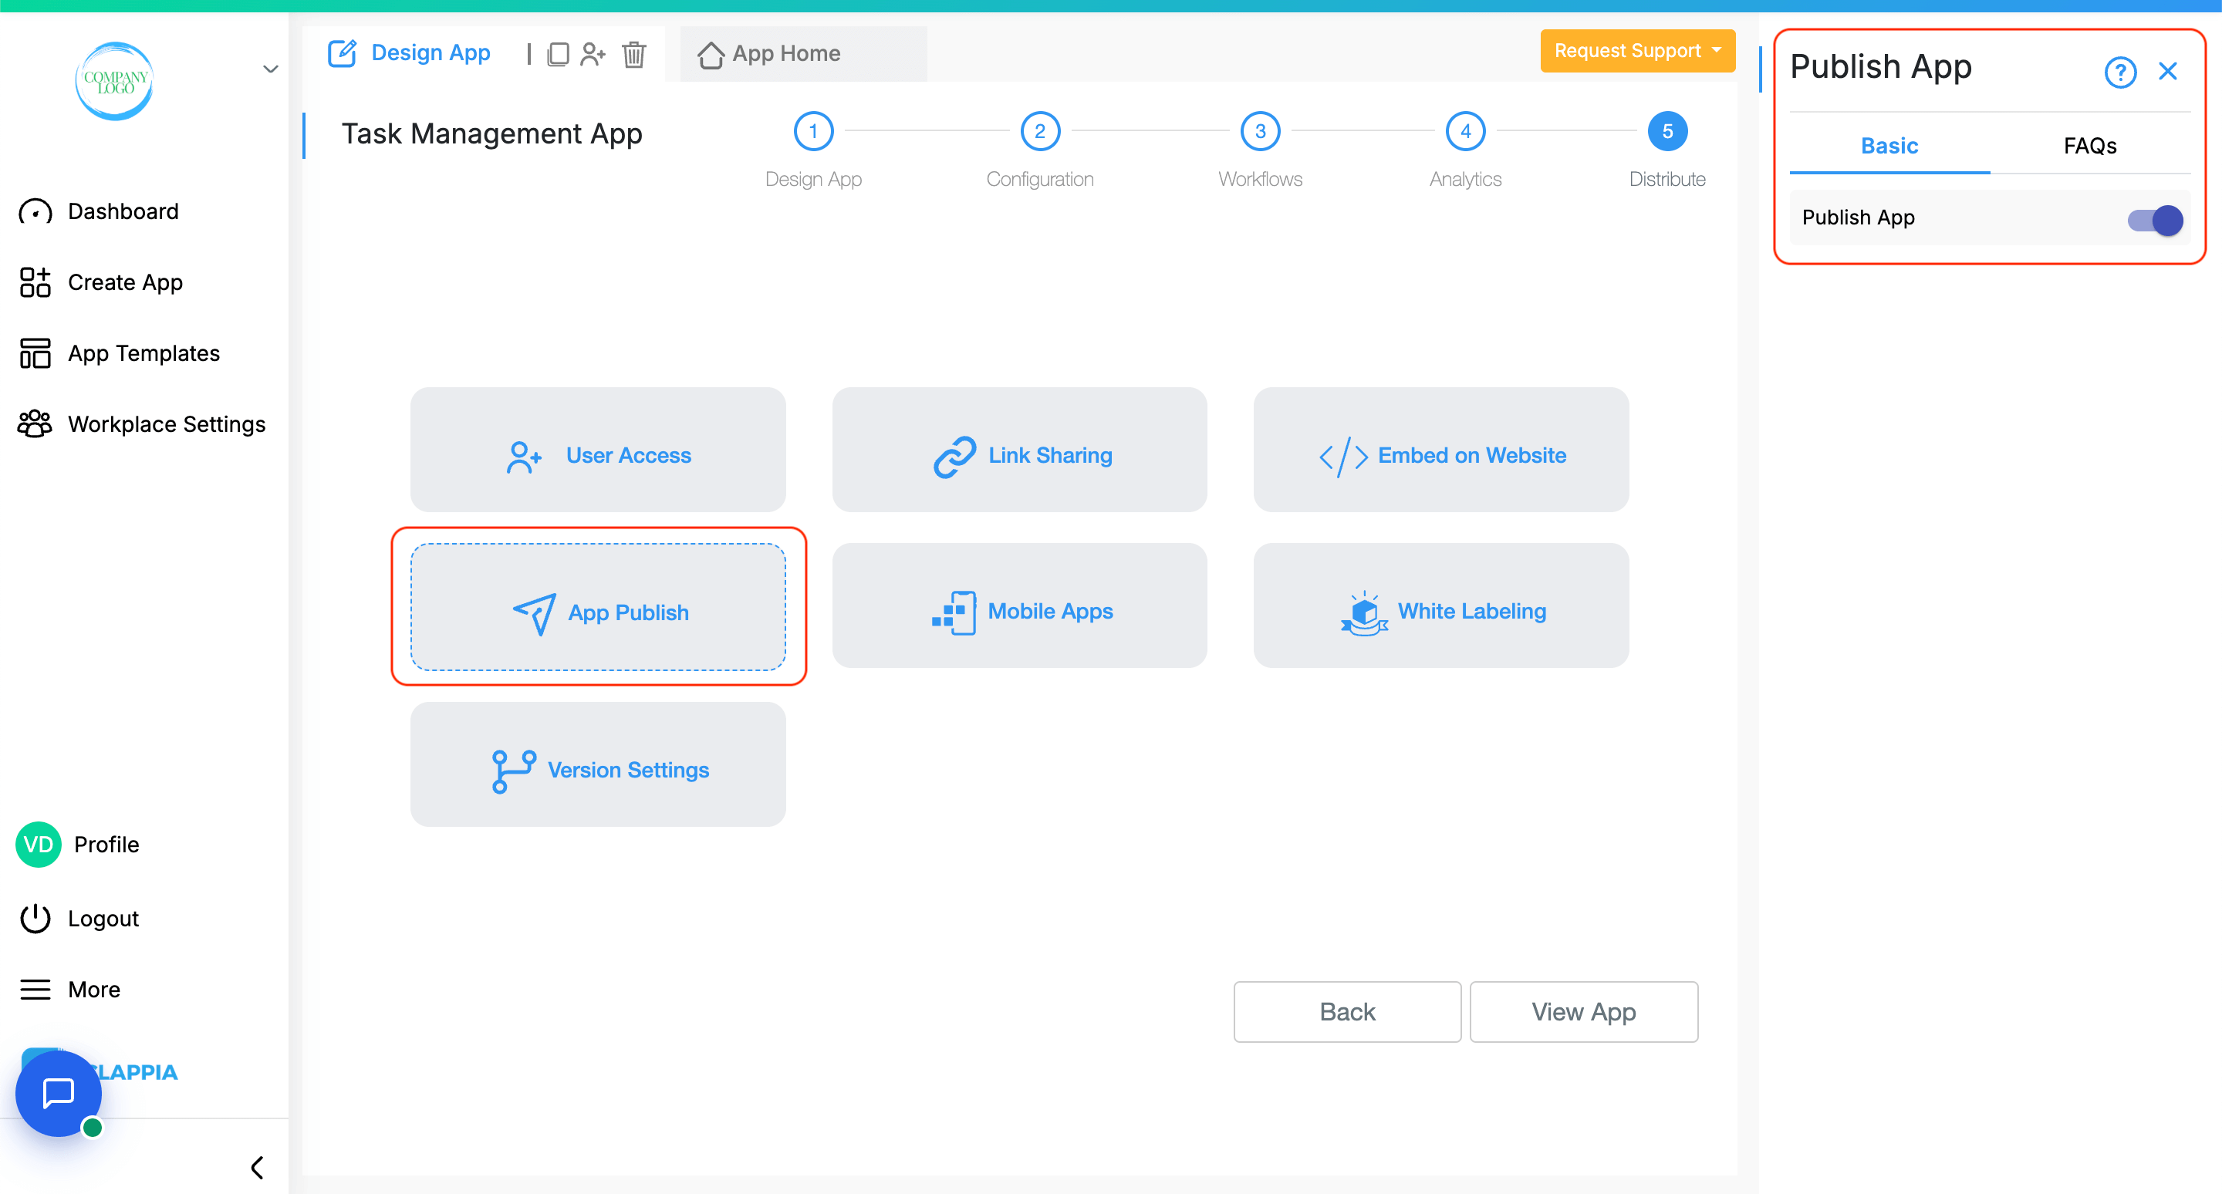The height and width of the screenshot is (1194, 2222).
Task: Select step 5 Distribute
Action: coord(1666,131)
